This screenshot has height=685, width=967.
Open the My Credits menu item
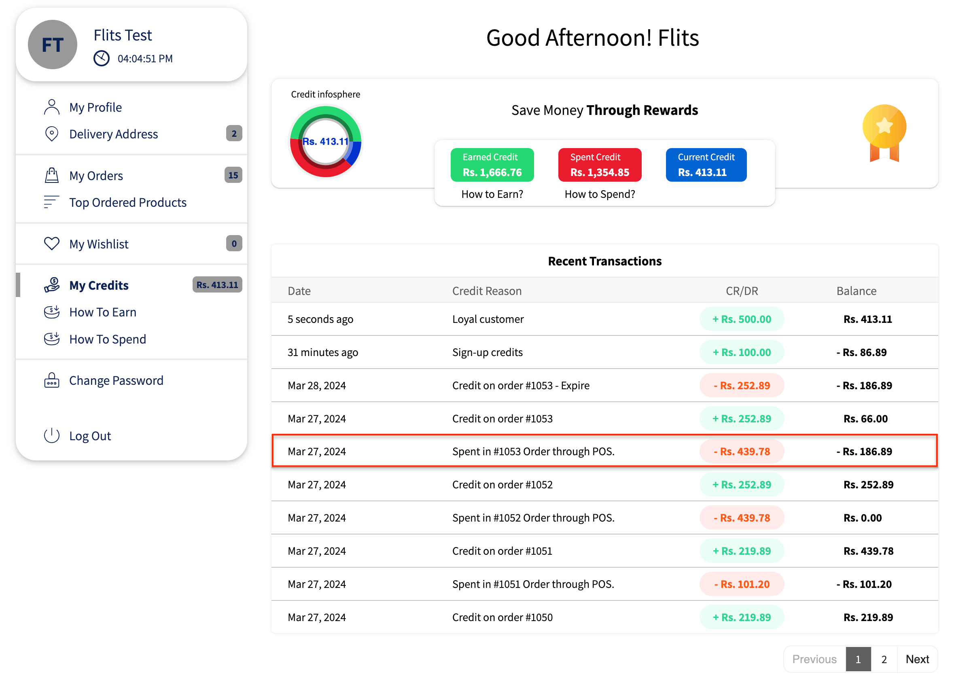point(99,286)
